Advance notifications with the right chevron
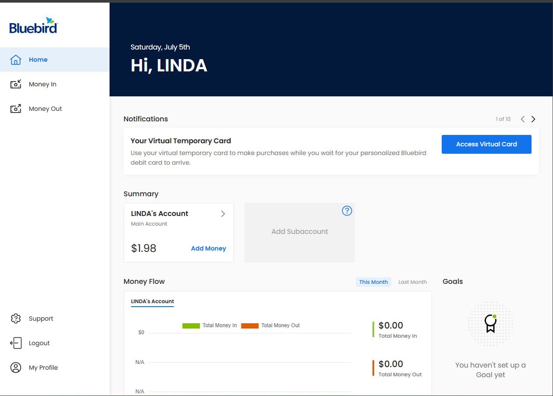553x396 pixels. point(533,119)
